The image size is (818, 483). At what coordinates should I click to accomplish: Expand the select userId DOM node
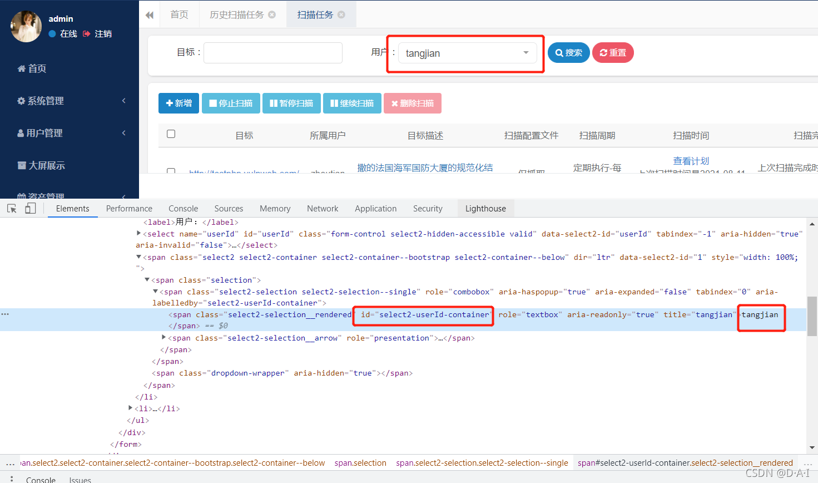point(138,234)
